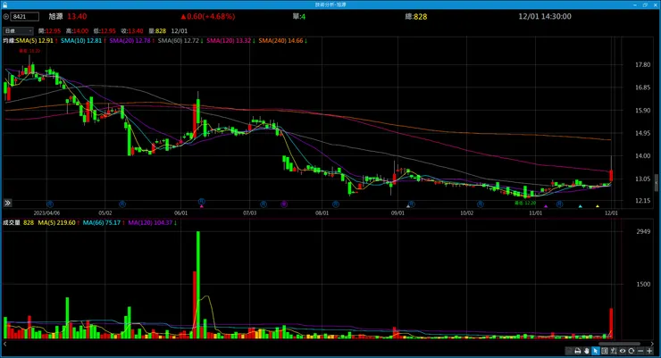Click the MA(66) 75.17 volume label
661x358 pixels.
(x=104, y=223)
